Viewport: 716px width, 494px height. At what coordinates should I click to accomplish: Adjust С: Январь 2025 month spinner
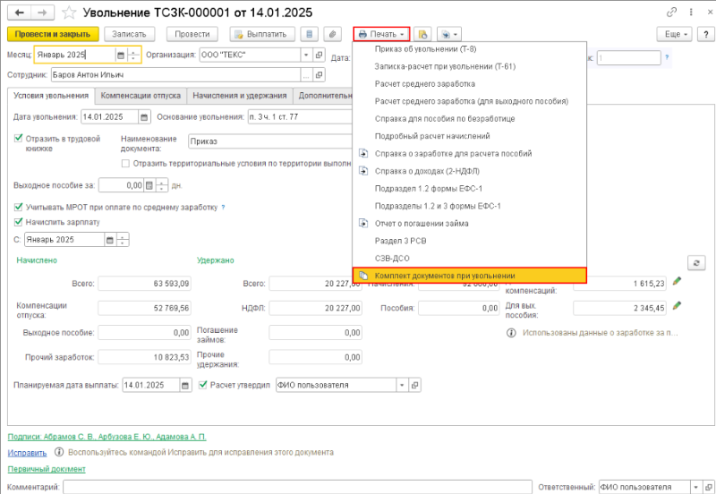pyautogui.click(x=123, y=240)
